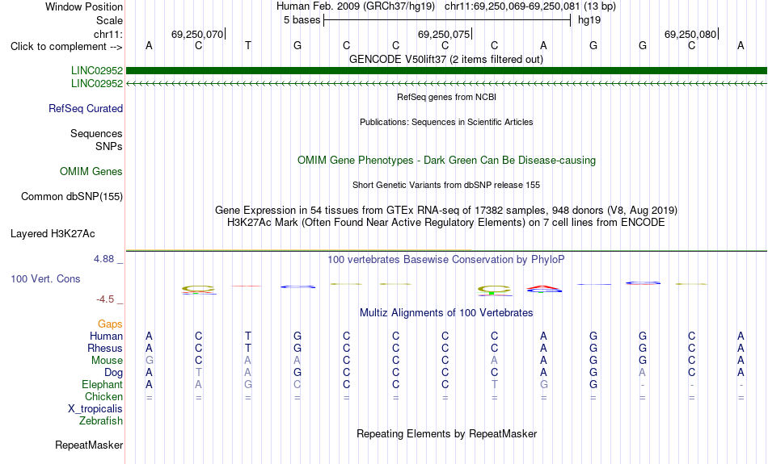The image size is (768, 464).
Task: Click the PhyloP maximum value 4.88
Action: point(103,259)
